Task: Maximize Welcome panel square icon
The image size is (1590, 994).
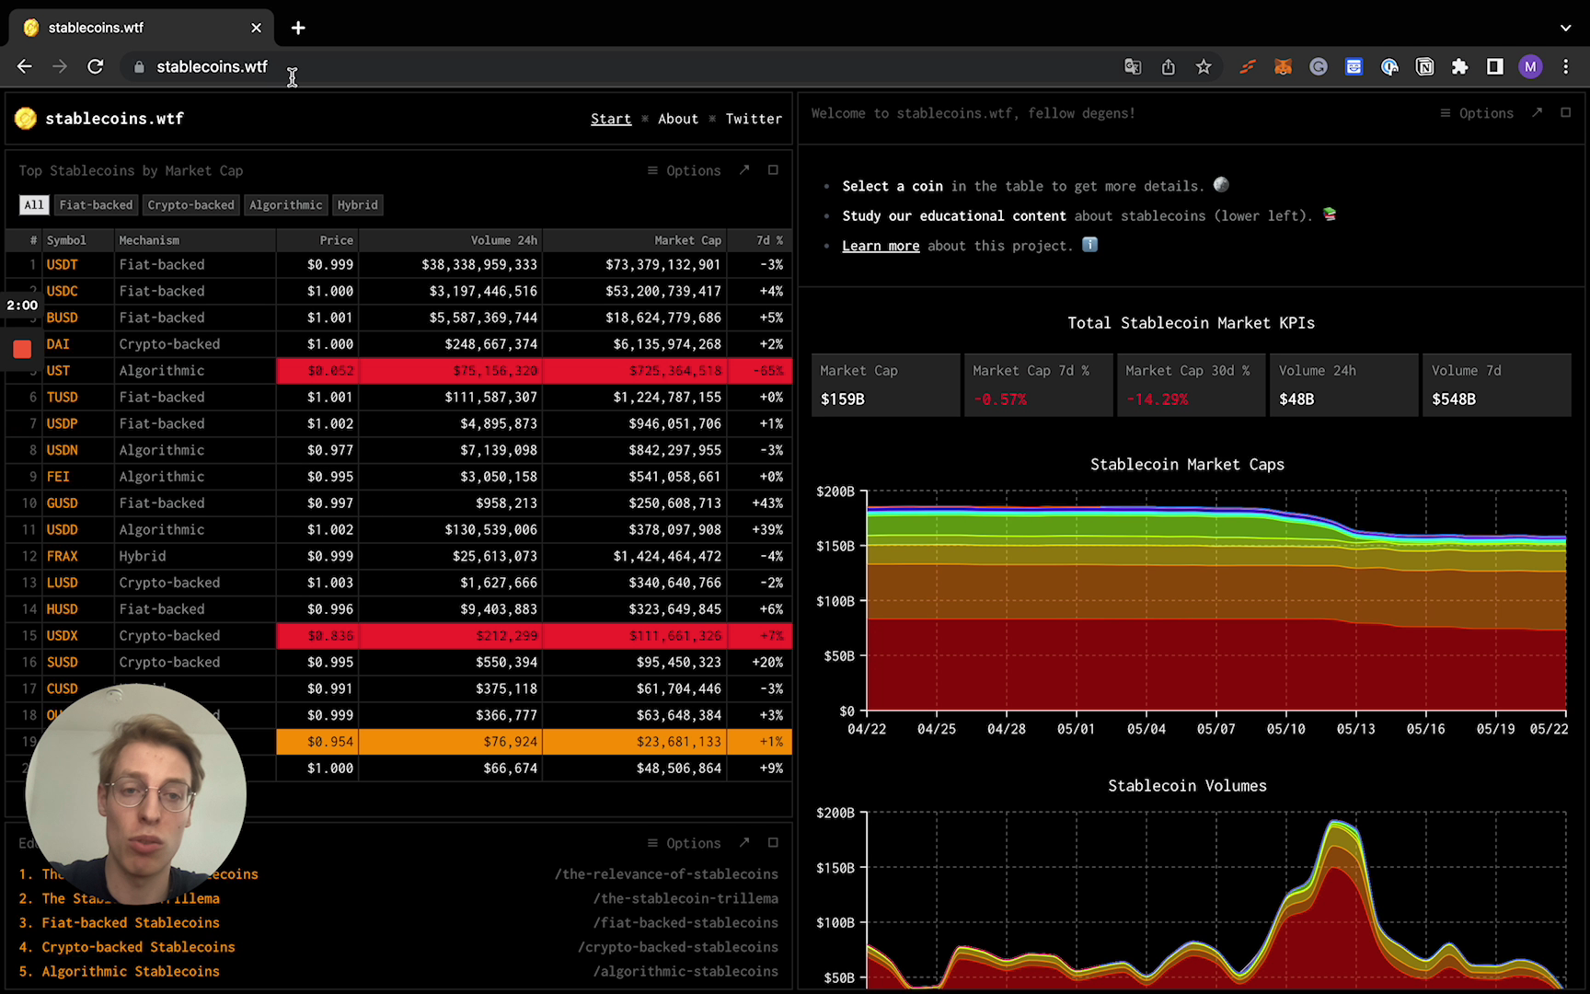Action: point(1565,112)
